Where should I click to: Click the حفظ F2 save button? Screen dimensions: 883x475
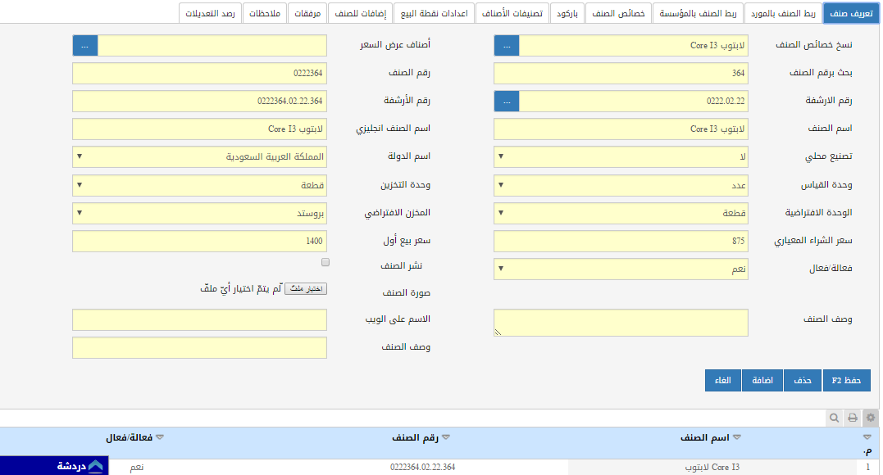[845, 381]
